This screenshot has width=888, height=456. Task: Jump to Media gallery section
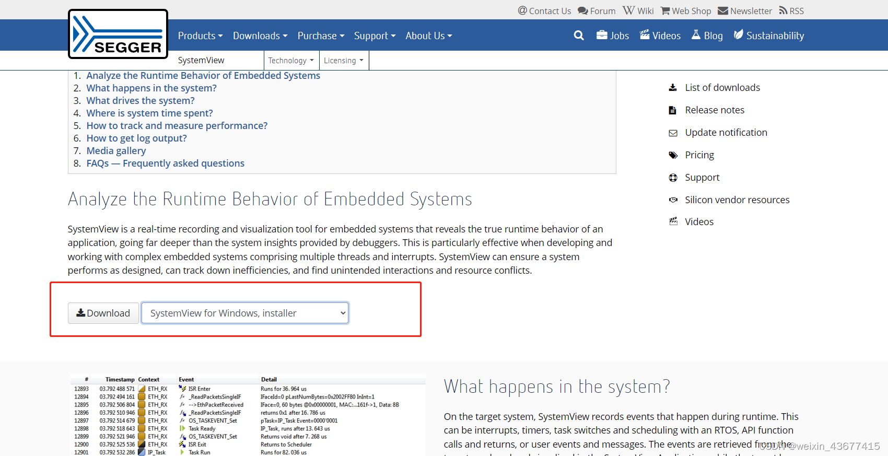[x=116, y=151]
